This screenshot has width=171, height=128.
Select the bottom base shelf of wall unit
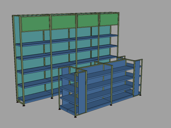click(40, 95)
